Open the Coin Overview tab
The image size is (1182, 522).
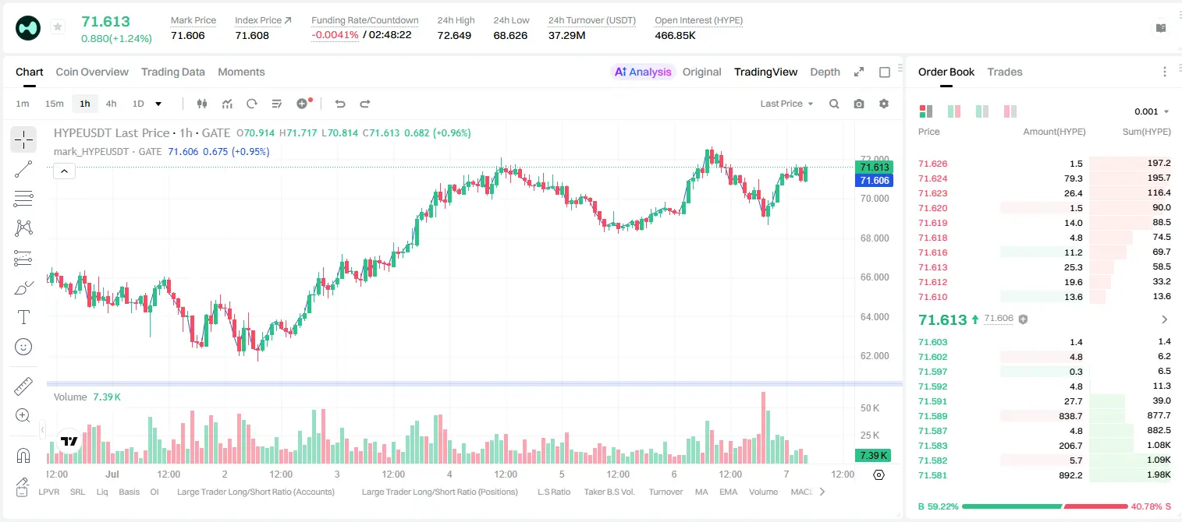tap(92, 72)
